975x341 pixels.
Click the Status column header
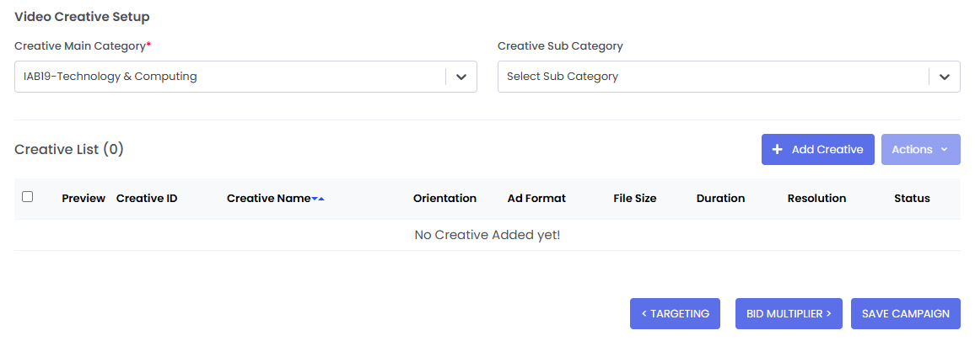912,199
